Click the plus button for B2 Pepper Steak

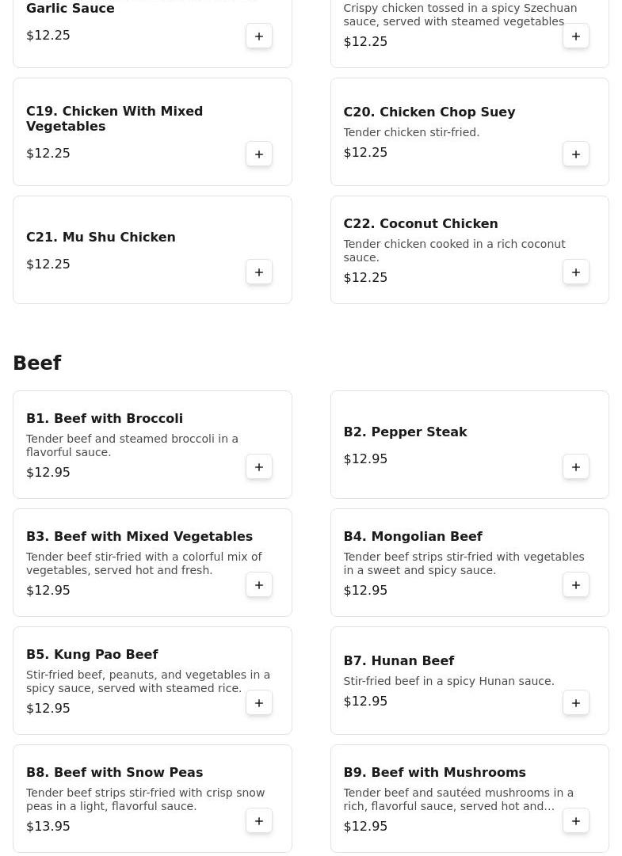click(576, 466)
